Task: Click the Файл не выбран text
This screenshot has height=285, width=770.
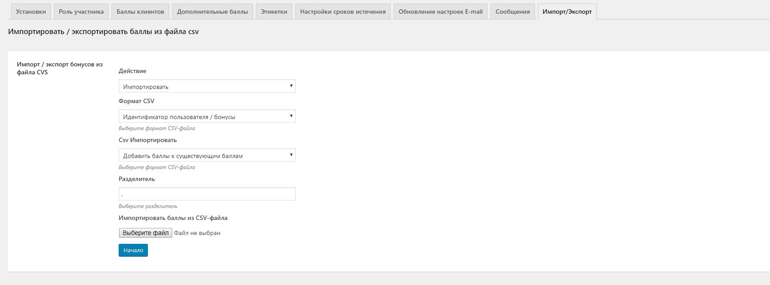Action: [197, 233]
